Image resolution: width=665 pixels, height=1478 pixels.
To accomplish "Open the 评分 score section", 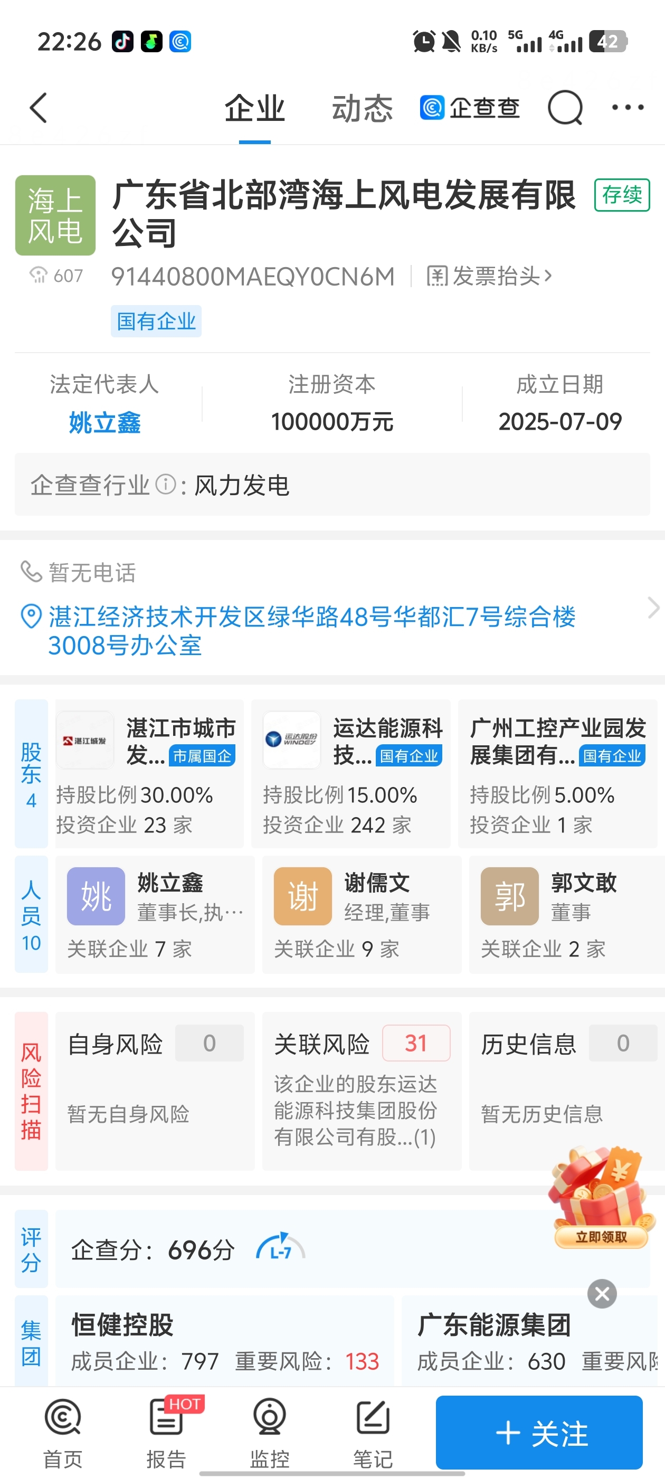I will pos(32,1249).
